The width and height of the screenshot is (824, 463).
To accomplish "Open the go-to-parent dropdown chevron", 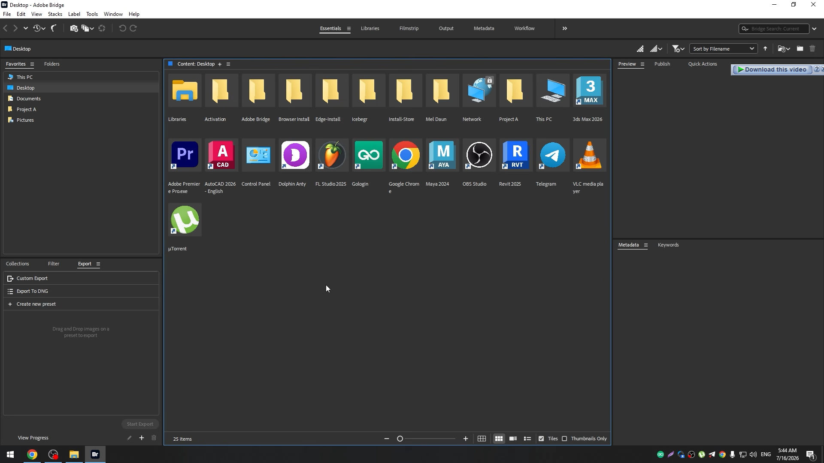I will tap(26, 28).
